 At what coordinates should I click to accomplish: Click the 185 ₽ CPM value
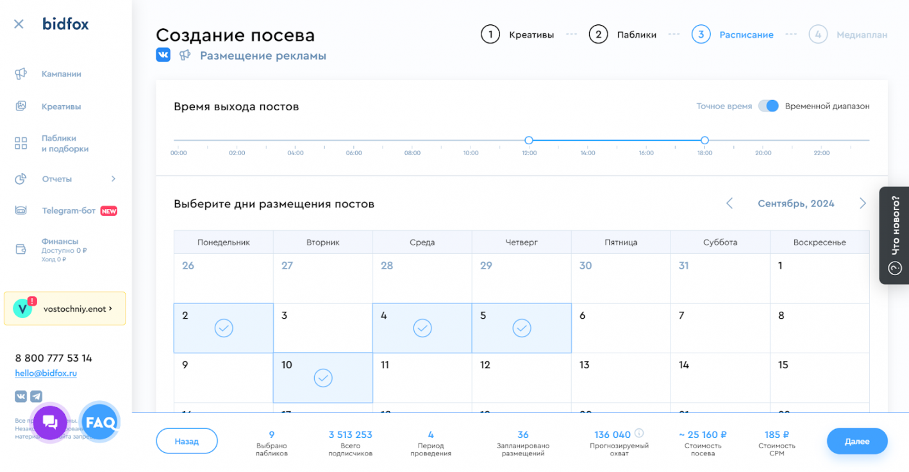pos(777,434)
